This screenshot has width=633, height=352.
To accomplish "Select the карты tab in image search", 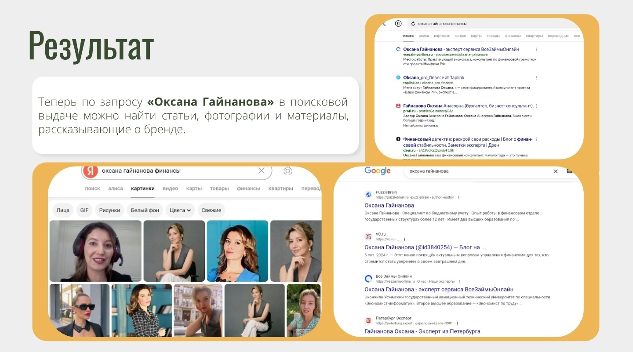I will click(x=194, y=189).
